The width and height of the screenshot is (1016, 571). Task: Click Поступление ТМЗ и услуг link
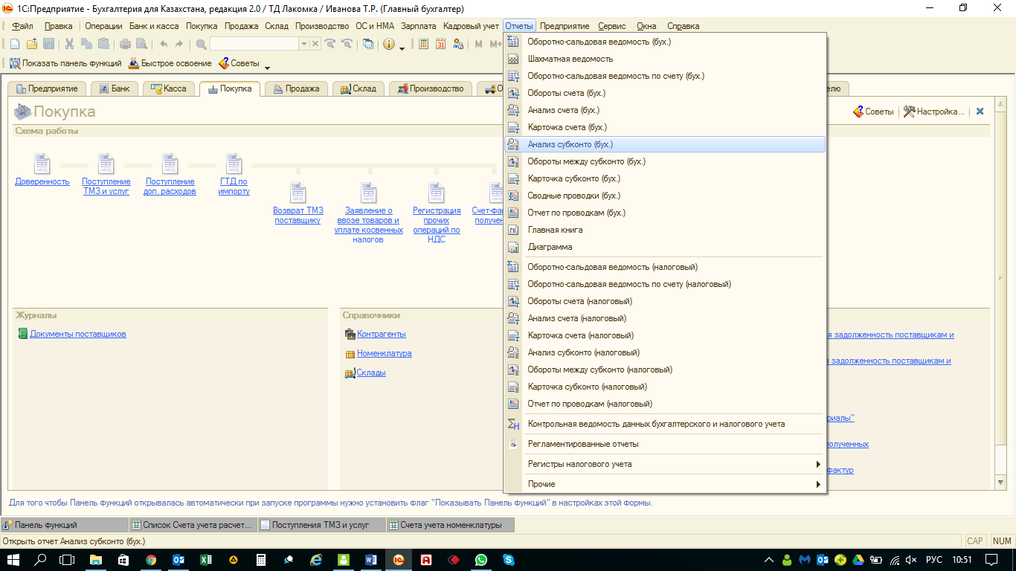tap(106, 186)
